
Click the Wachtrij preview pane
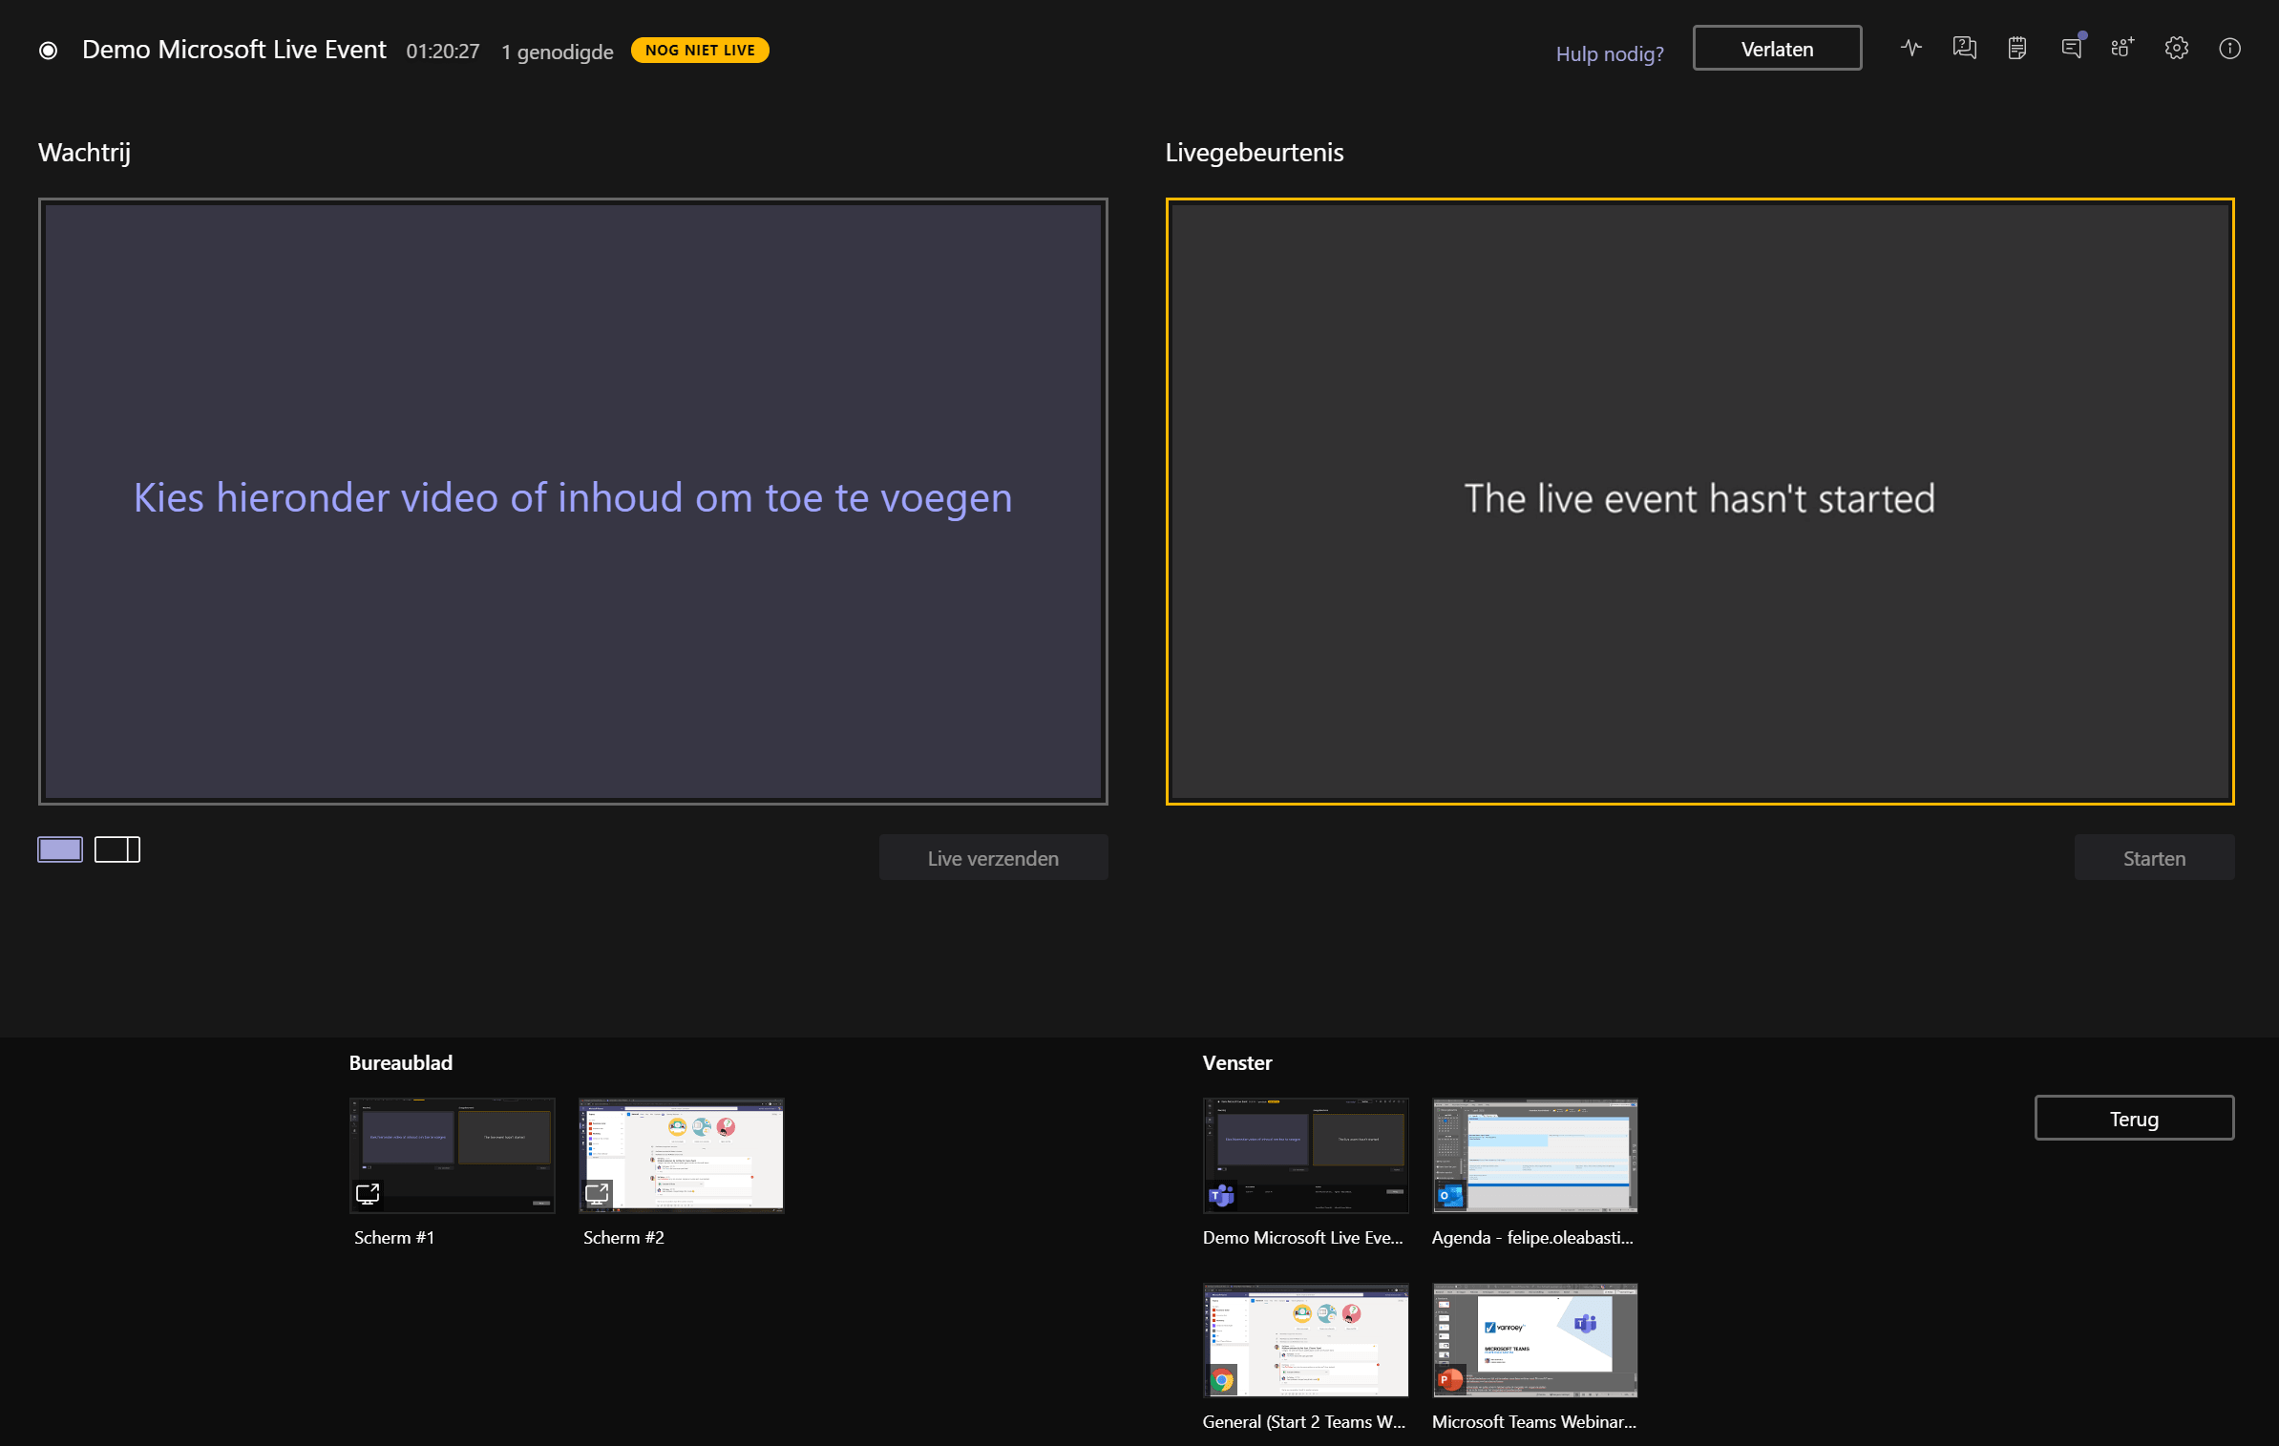[x=573, y=501]
